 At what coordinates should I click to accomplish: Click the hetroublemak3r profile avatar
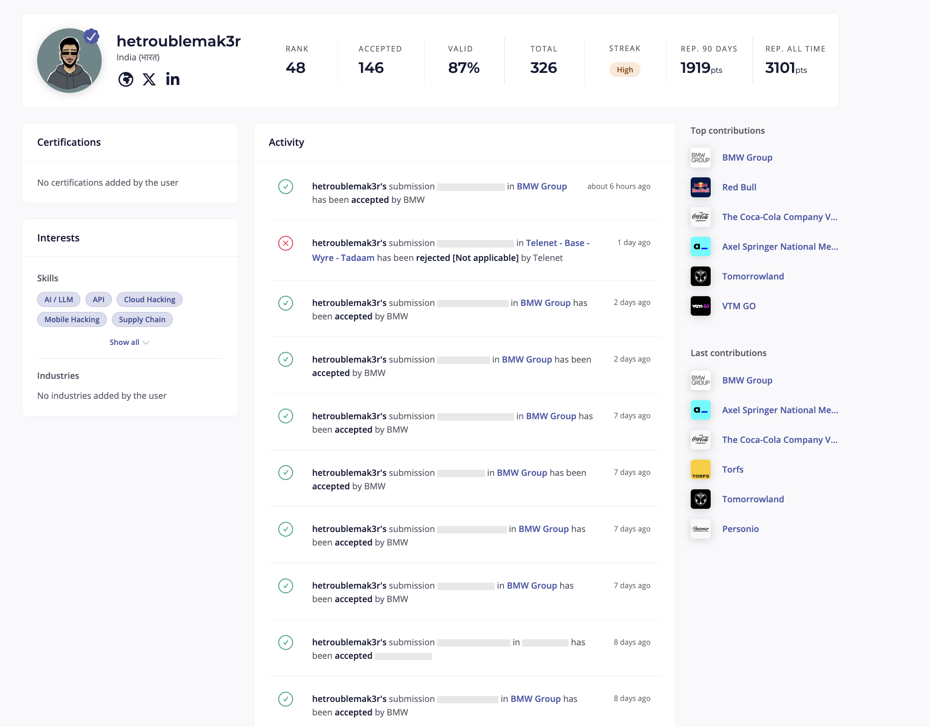click(69, 60)
